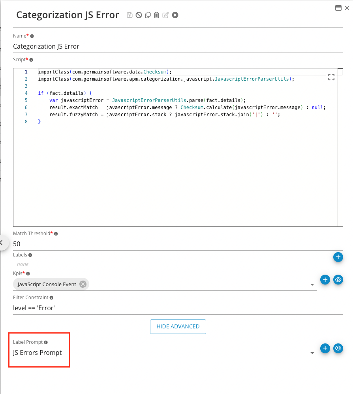Viewport: 353px width, 394px height.
Task: Remove the JavaScript Console Event chip
Action: (82, 284)
